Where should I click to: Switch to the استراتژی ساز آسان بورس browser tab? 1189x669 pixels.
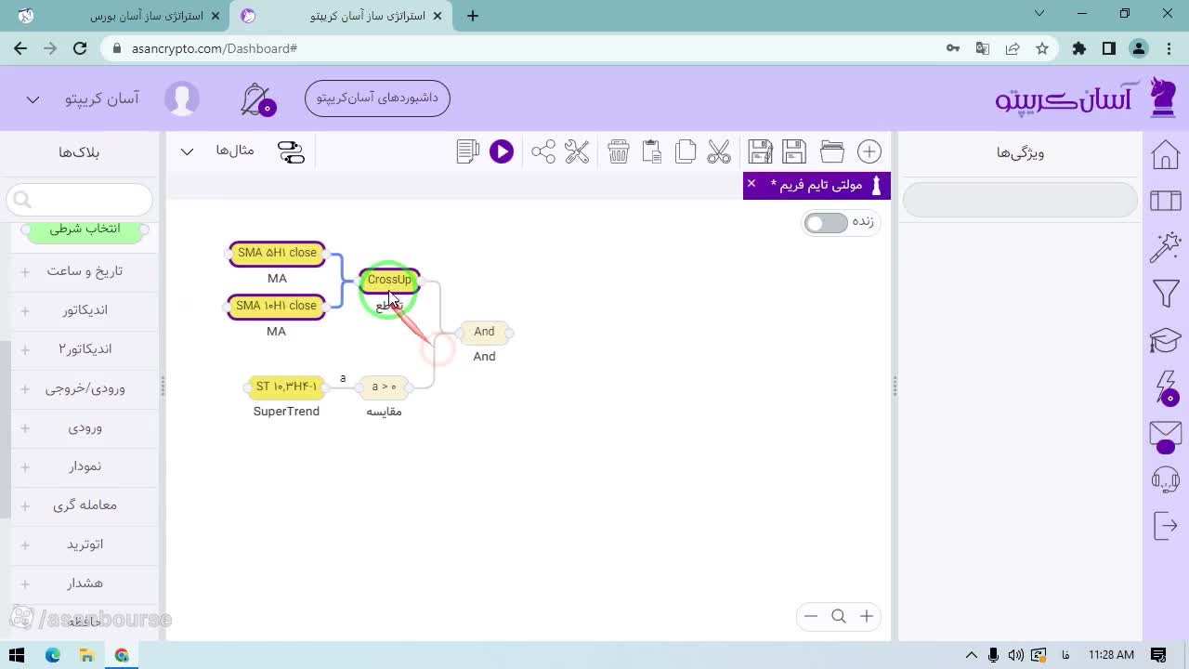point(147,16)
